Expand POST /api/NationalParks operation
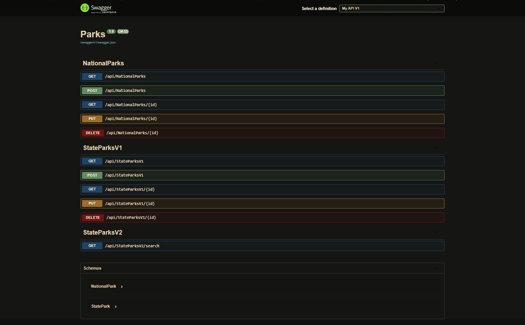Viewport: 525px width, 325px height. (x=262, y=91)
